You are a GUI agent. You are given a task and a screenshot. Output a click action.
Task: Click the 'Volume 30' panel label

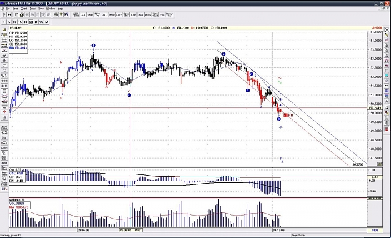[17, 200]
